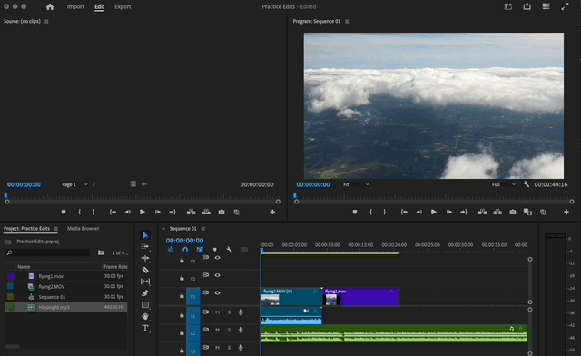Select the Slip tool
The image size is (581, 356).
[x=145, y=282]
